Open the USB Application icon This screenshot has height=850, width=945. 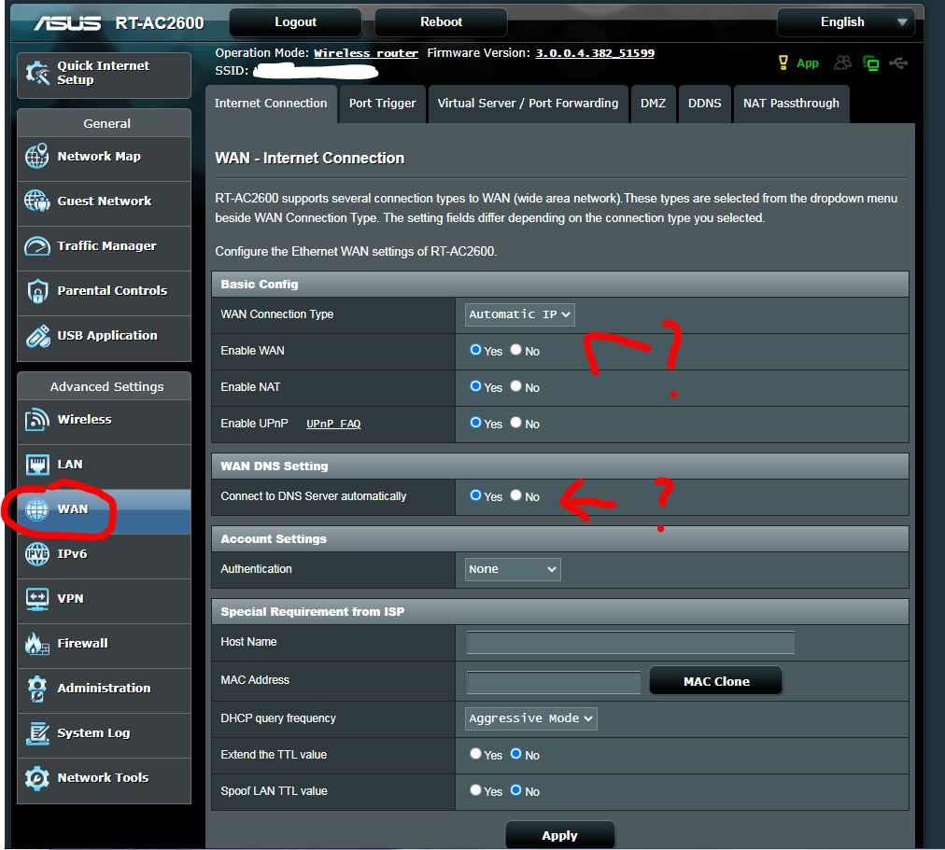(x=37, y=336)
